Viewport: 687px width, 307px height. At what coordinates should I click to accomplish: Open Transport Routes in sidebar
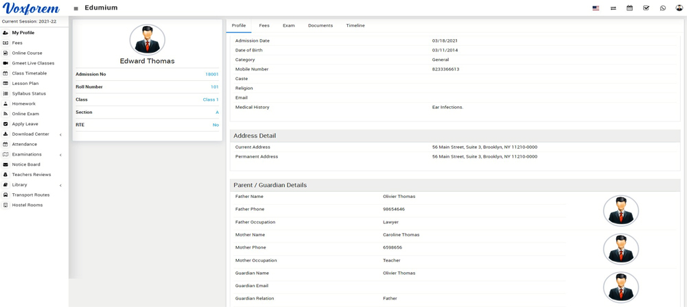click(30, 195)
